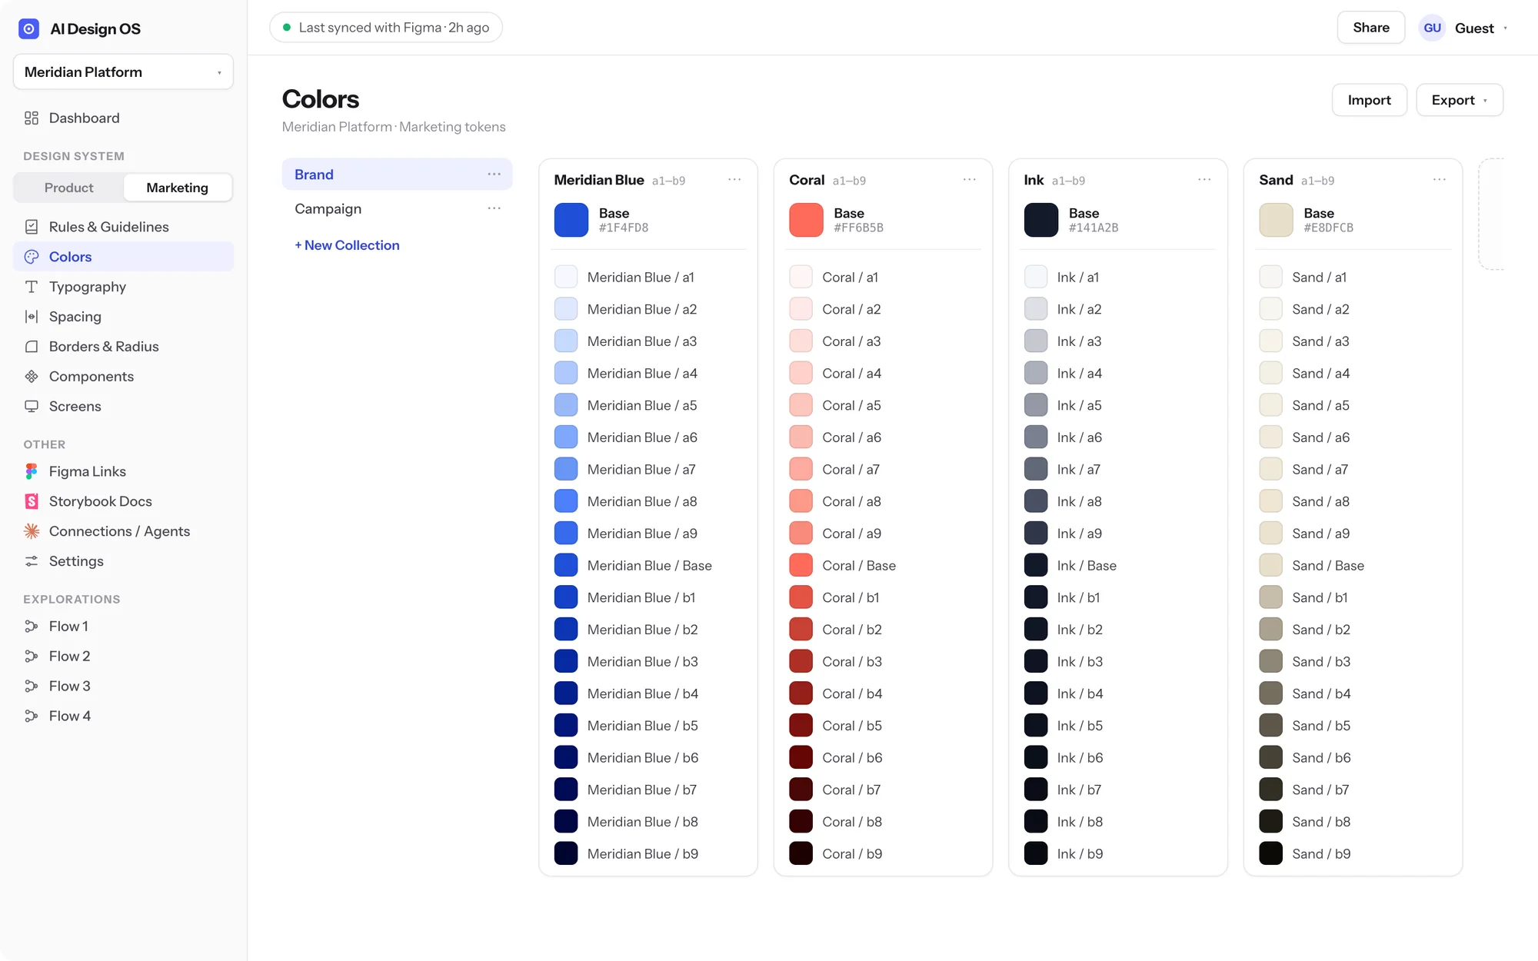Image resolution: width=1538 pixels, height=961 pixels.
Task: Click the Storybook Docs icon
Action: point(32,501)
